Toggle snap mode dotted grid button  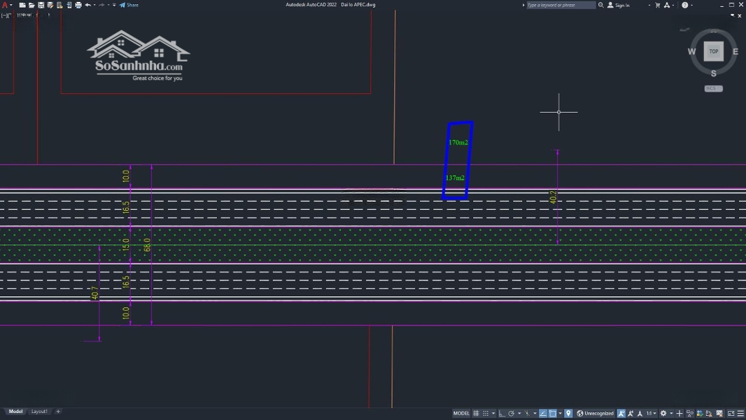coord(486,413)
